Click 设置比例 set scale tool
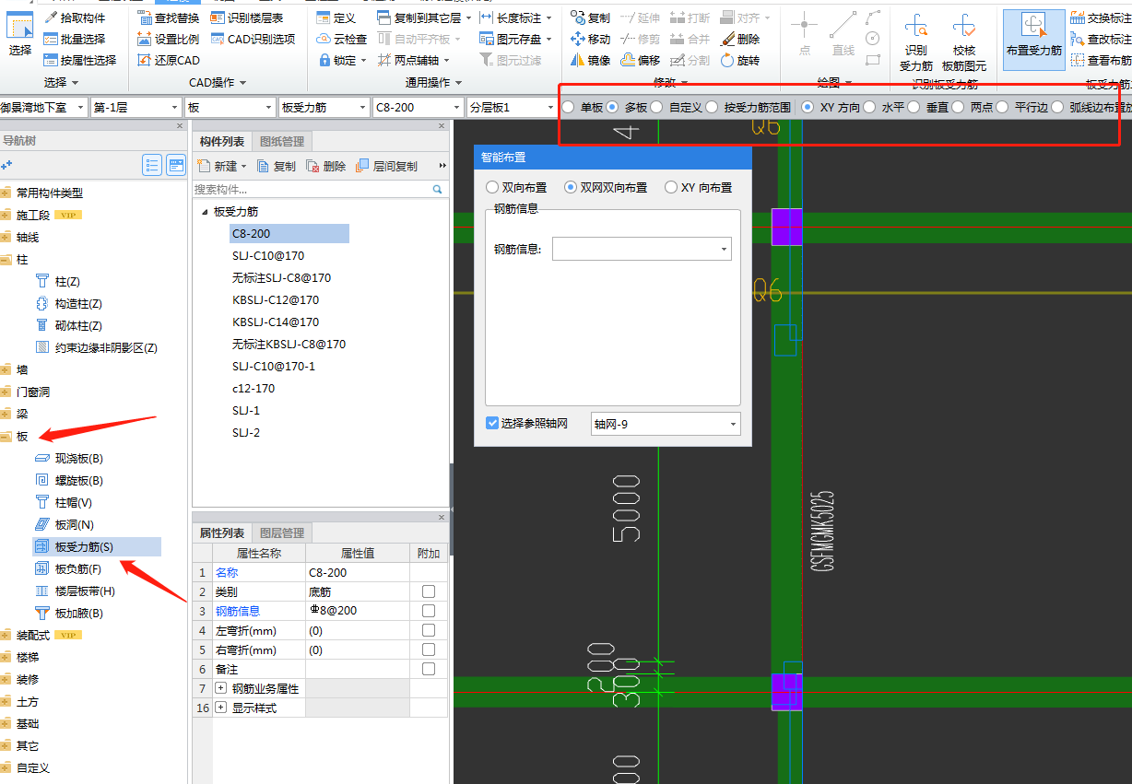The height and width of the screenshot is (784, 1132). (168, 39)
